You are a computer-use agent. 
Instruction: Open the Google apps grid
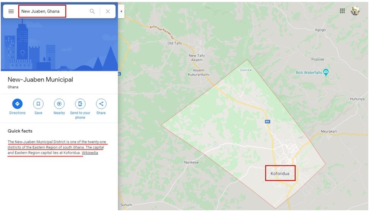(x=342, y=11)
